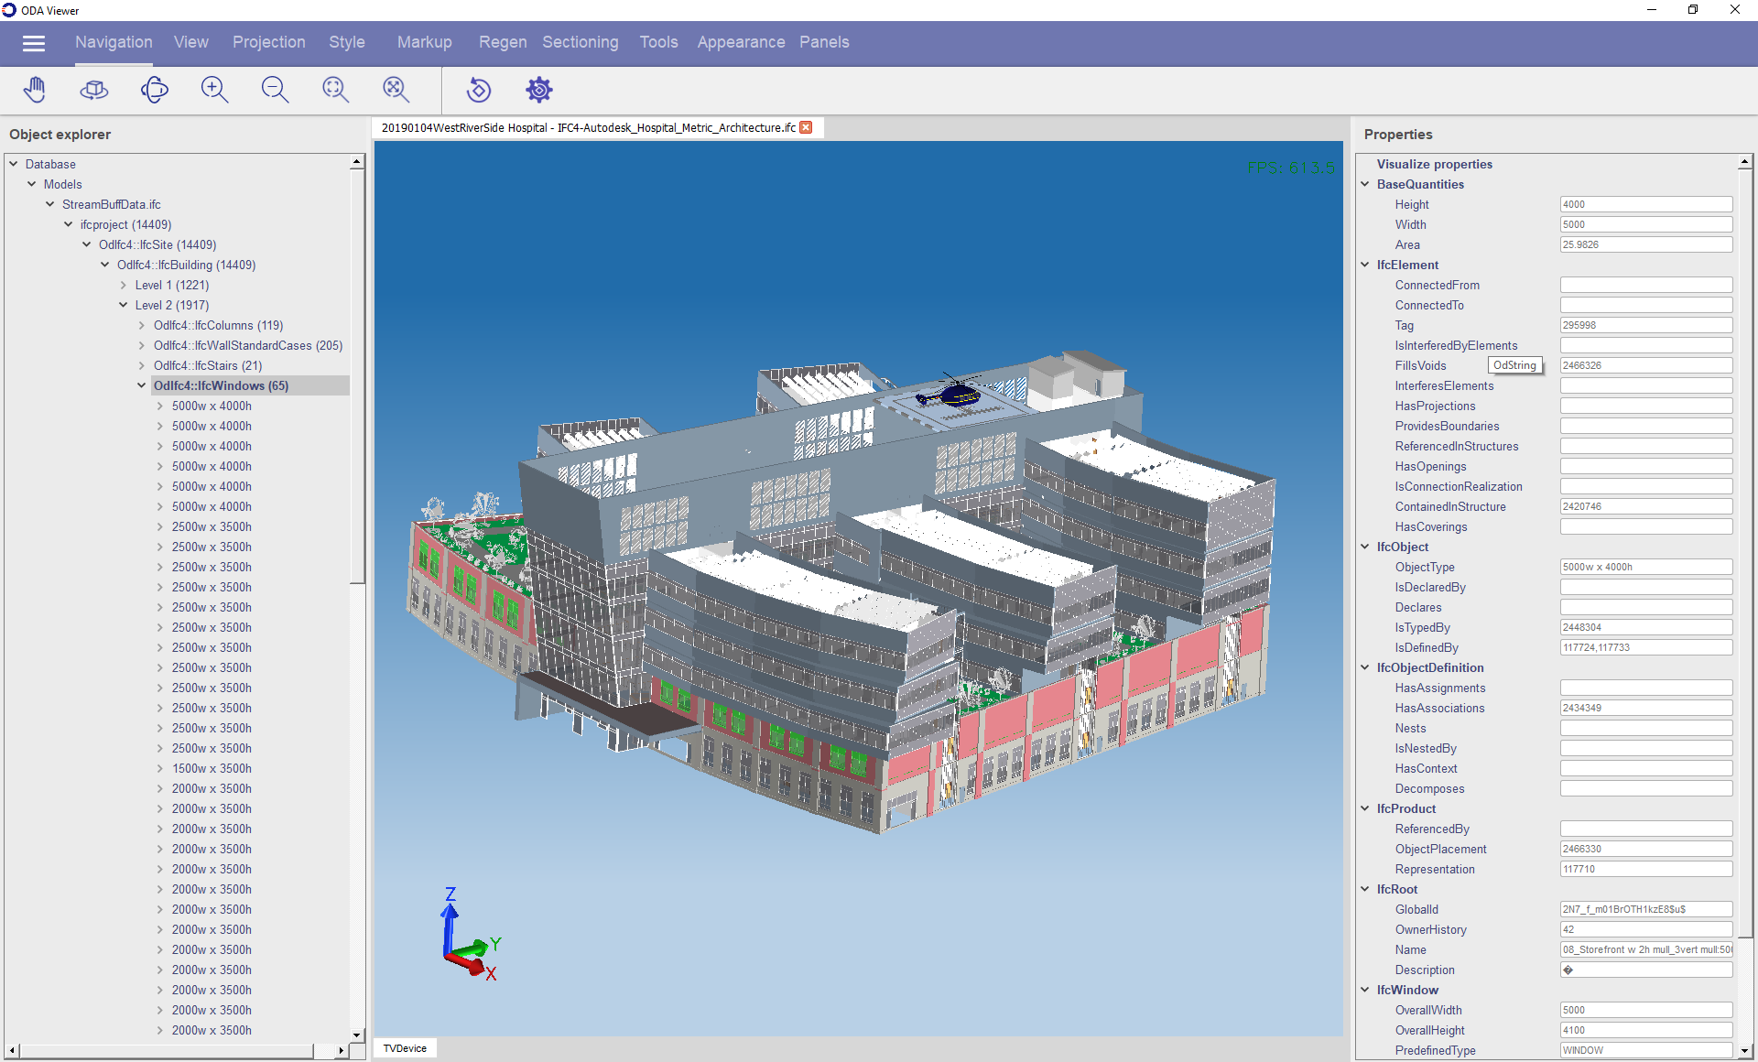Switch to the Appearance tab

(x=740, y=42)
